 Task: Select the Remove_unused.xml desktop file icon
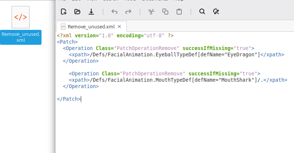(x=21, y=17)
